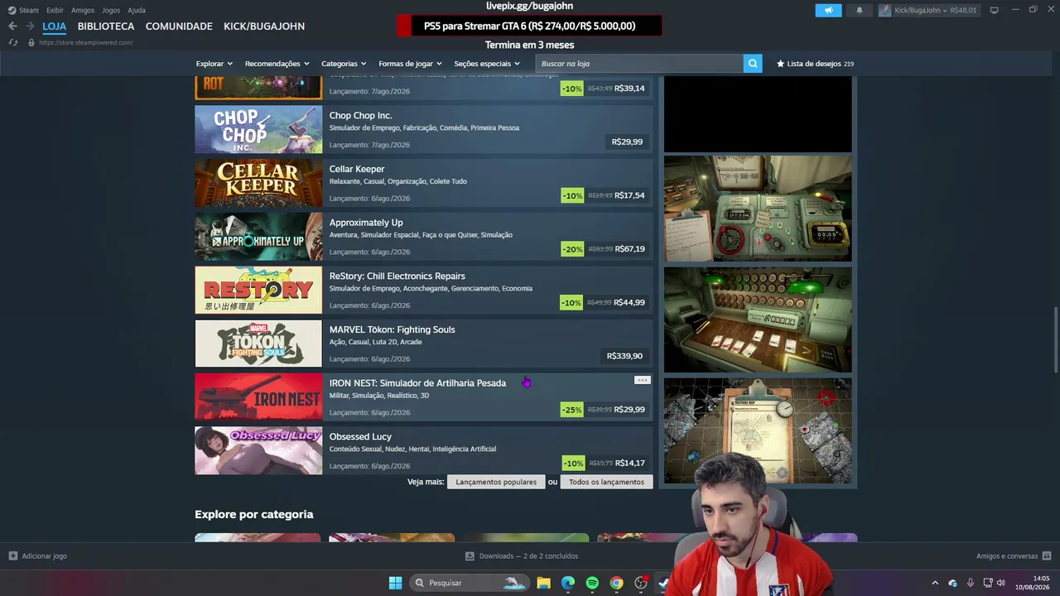Click the Approximately Up title
The image size is (1060, 596).
[x=366, y=223]
